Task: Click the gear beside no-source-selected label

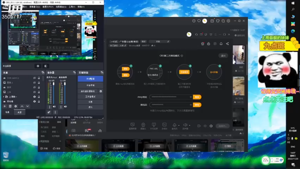Action: (x=38, y=66)
